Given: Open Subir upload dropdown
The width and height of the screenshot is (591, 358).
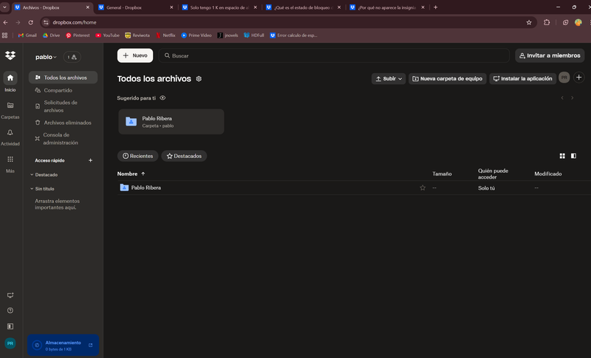Looking at the screenshot, I should pyautogui.click(x=389, y=79).
